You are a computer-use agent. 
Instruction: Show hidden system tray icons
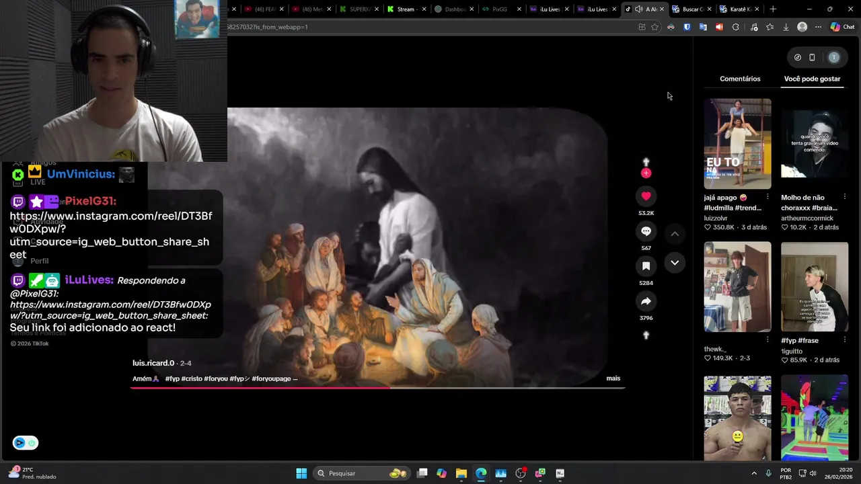click(754, 473)
